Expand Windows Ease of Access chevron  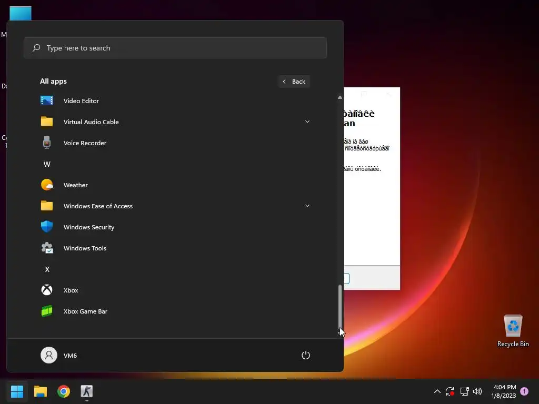pos(307,206)
